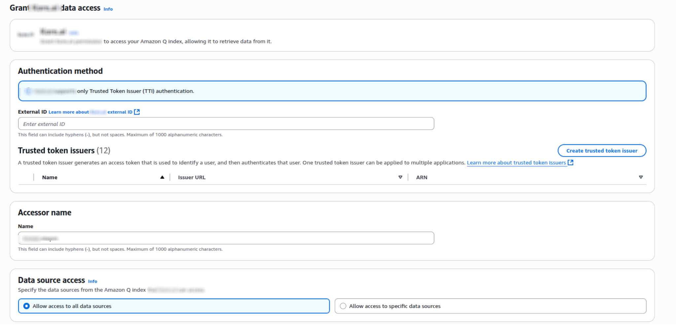Click the info icon in TTI authentication alert

point(28,91)
